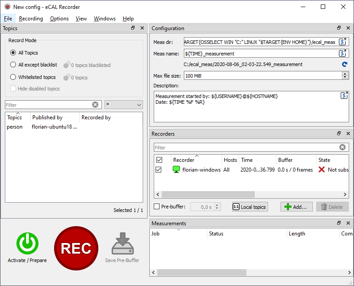Image resolution: width=354 pixels, height=286 pixels.
Task: Clear the Recorders filter field
Action: [342, 147]
